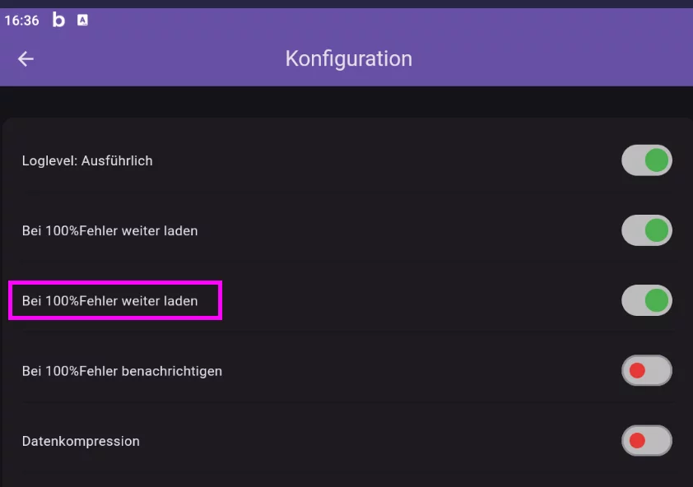Disable the Loglevel: Ausführlich switch
Image resolution: width=693 pixels, height=487 pixels.
click(646, 160)
